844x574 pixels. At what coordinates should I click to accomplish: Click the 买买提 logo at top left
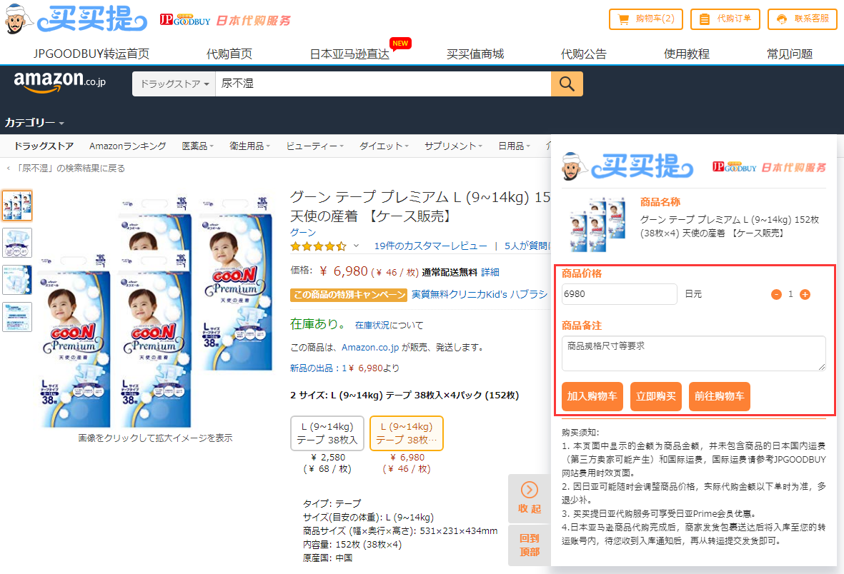(76, 19)
